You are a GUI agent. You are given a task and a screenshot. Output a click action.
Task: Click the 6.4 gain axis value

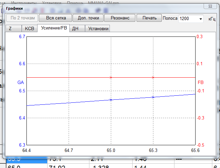click(x=22, y=118)
